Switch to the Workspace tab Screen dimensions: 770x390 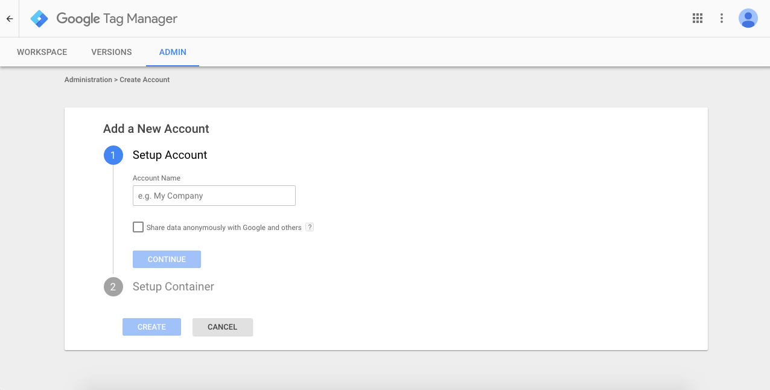[x=42, y=52]
